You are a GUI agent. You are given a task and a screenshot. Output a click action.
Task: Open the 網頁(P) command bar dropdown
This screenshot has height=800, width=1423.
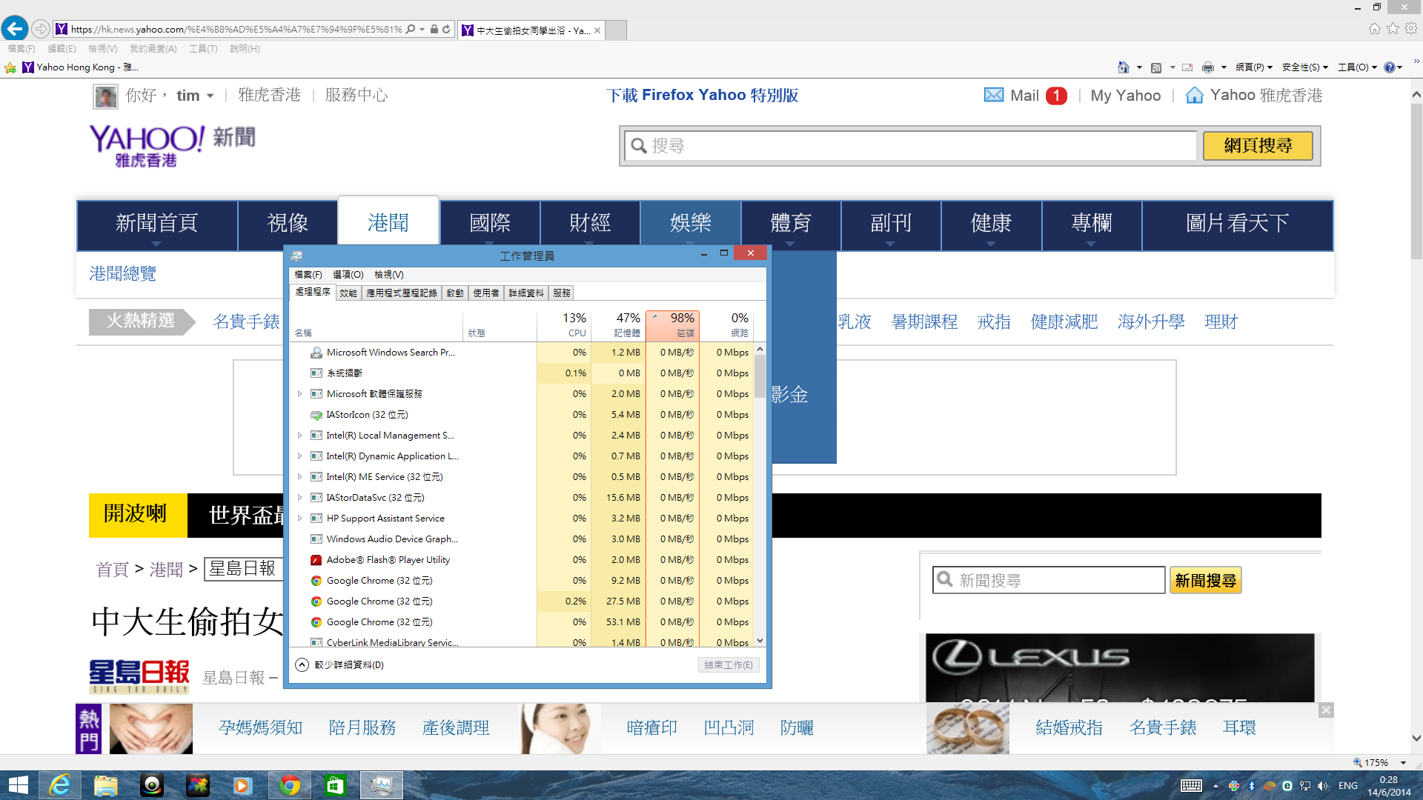(x=1253, y=67)
